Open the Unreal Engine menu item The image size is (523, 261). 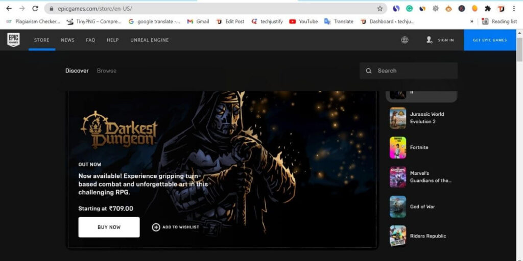coord(149,40)
